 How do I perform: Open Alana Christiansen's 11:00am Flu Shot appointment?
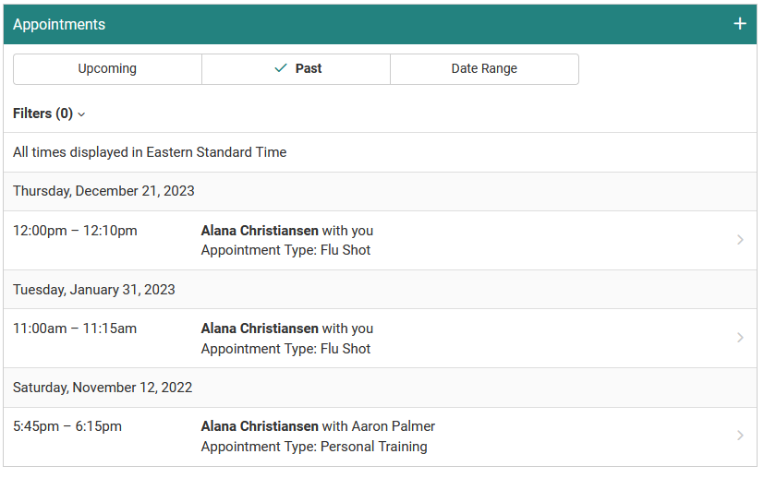click(x=286, y=338)
